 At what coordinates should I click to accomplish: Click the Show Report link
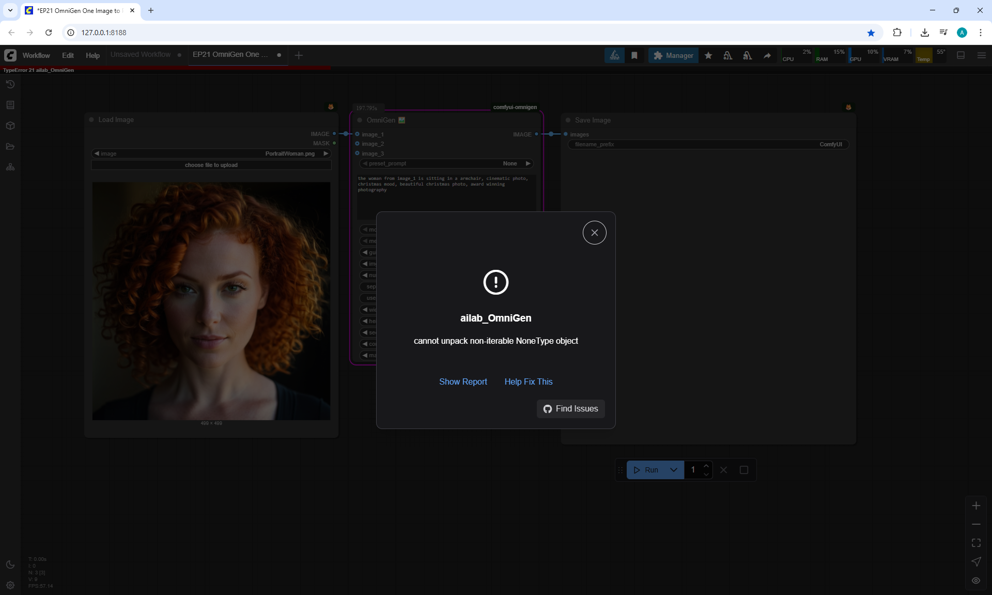pyautogui.click(x=463, y=382)
